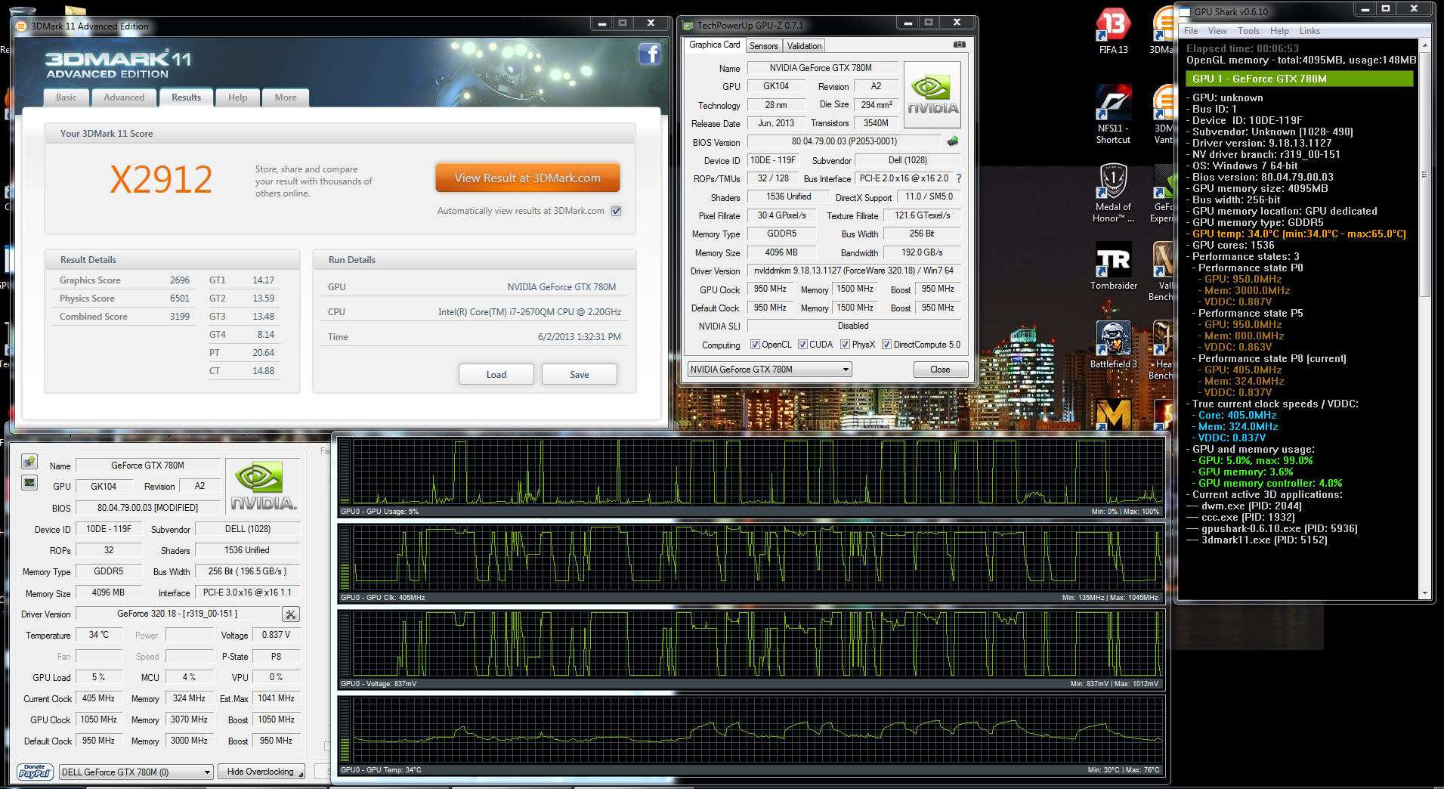The height and width of the screenshot is (789, 1444).
Task: Click the GPU-Z screenshot camera icon
Action: pyautogui.click(x=960, y=45)
